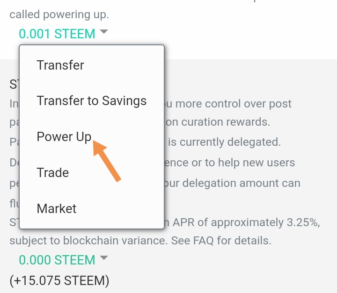Click the caret beside 0.000 STEEM
The width and height of the screenshot is (337, 293).
tap(104, 258)
